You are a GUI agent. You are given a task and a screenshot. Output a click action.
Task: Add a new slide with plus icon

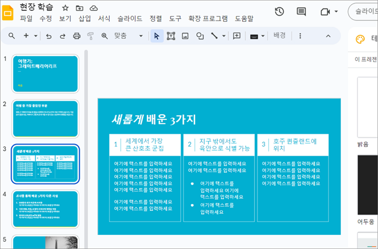click(26, 36)
